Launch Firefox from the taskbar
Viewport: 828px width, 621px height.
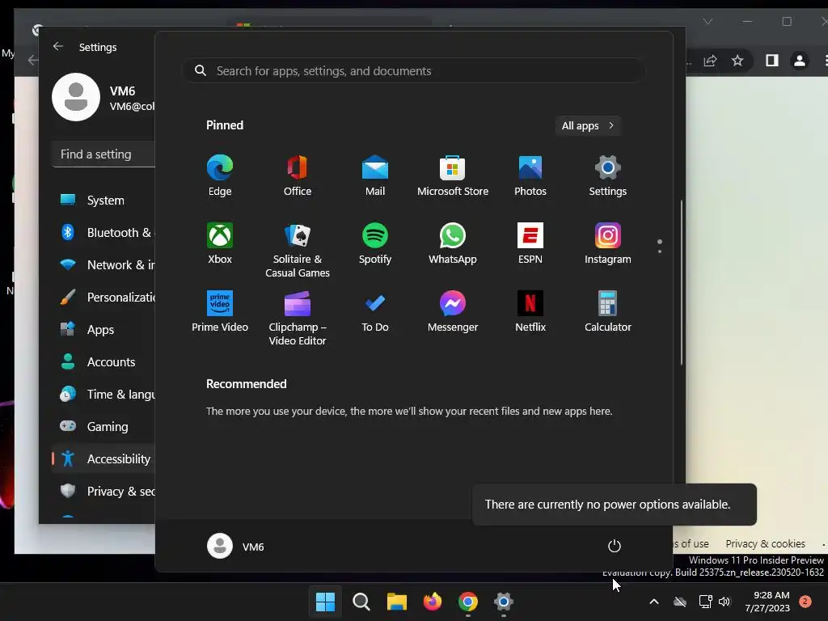point(433,602)
